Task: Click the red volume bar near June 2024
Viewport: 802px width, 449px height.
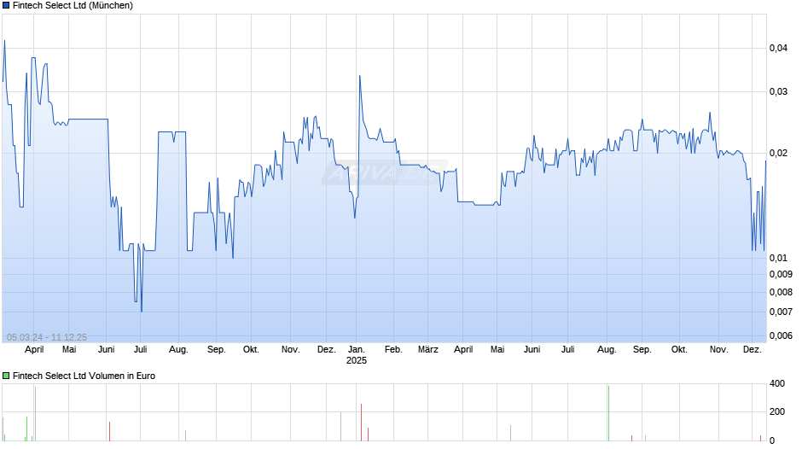Action: tap(109, 432)
